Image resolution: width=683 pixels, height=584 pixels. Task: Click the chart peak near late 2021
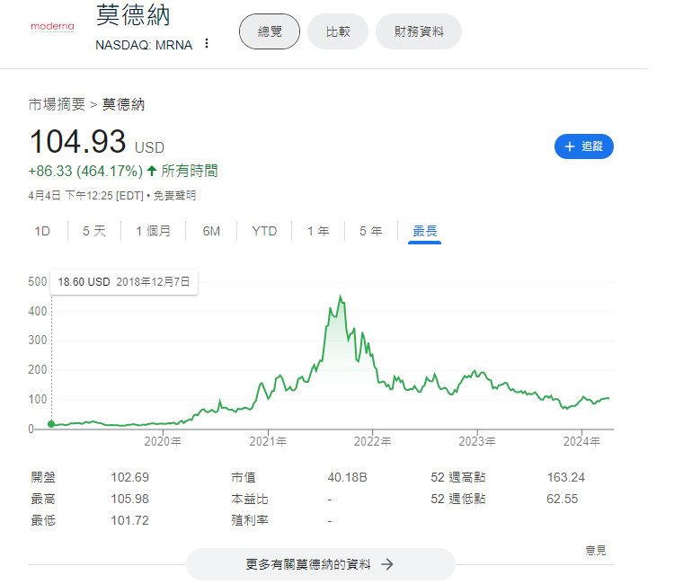coord(341,296)
